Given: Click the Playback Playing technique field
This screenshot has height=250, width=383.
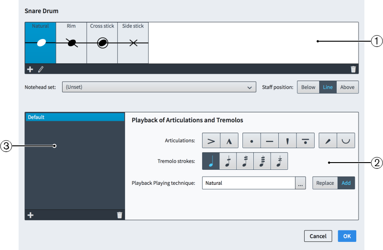Looking at the screenshot, I should click(x=249, y=183).
